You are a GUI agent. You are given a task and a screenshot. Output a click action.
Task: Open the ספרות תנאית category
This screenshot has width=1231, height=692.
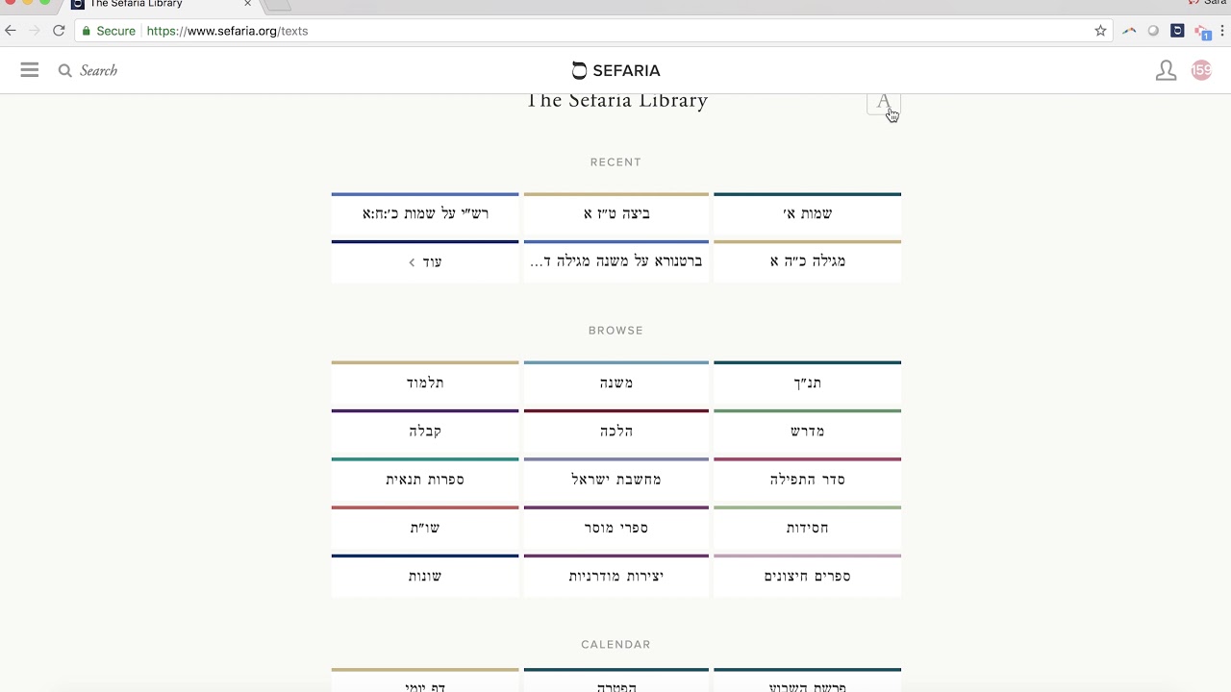(425, 479)
